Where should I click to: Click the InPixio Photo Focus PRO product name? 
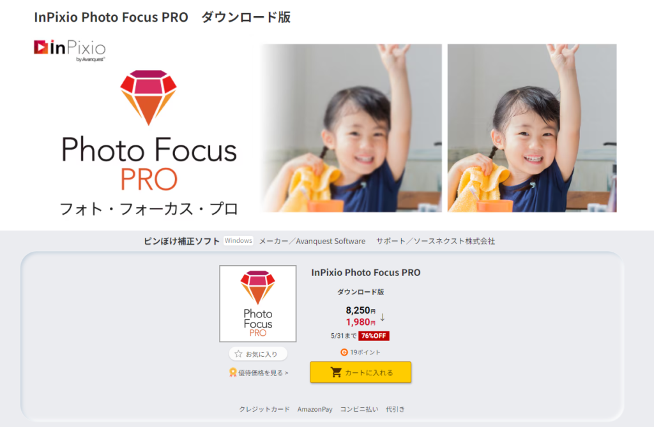pos(366,273)
